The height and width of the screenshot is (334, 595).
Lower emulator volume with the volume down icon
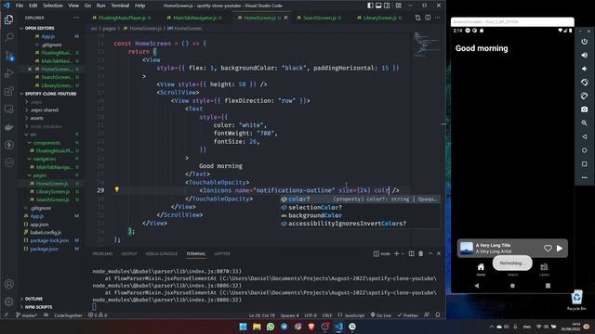point(585,69)
